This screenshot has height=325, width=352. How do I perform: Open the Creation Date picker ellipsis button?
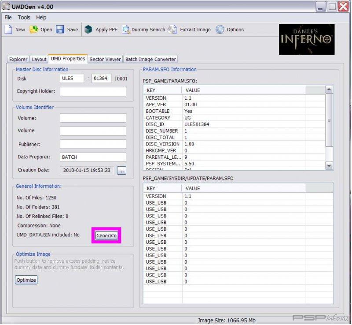[121, 170]
